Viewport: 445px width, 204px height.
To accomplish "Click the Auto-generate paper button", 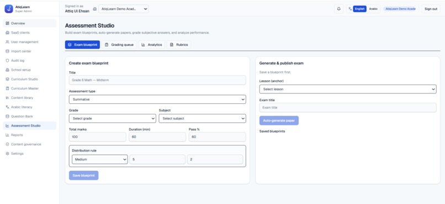I will click(x=279, y=121).
